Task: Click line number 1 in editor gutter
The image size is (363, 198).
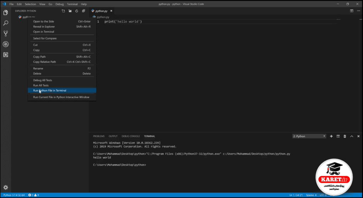Action: 98,22
